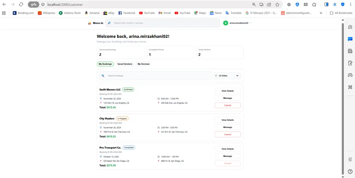This screenshot has height=178, width=355.
Task: Message City Haulers
Action: tap(228, 127)
